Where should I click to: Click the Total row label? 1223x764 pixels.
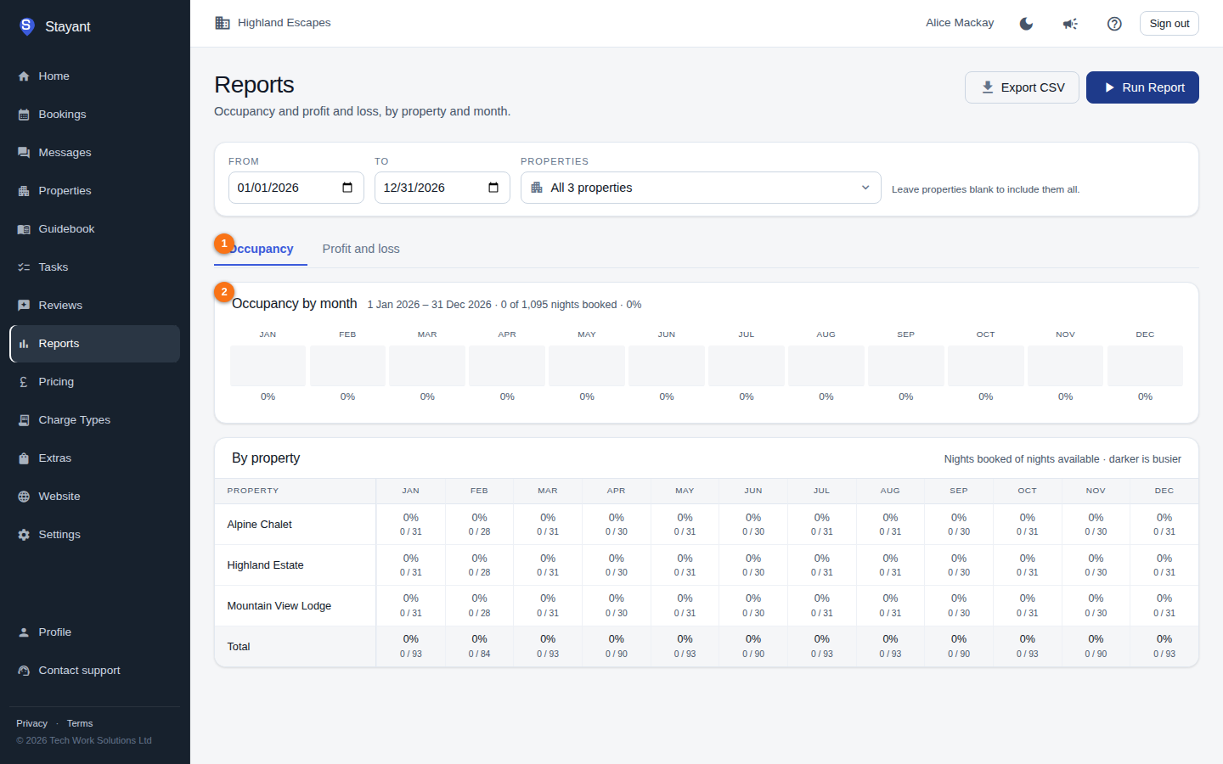(239, 647)
